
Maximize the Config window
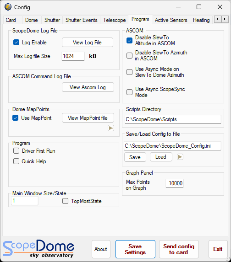199,7
